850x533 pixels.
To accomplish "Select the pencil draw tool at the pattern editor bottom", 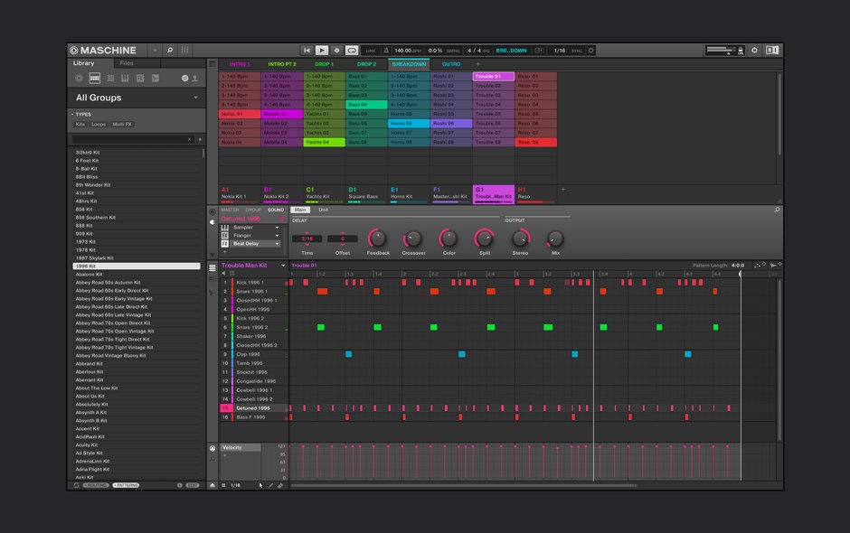I will (x=270, y=485).
